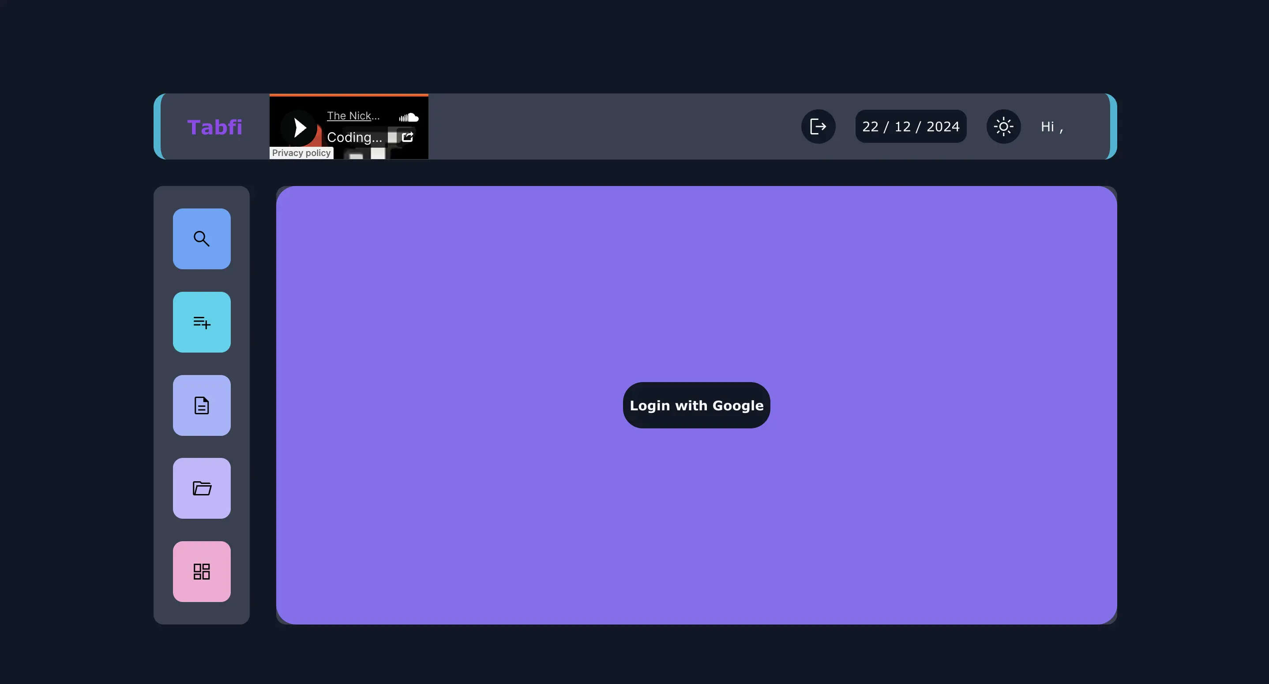Viewport: 1269px width, 684px height.
Task: Select the pink dashboard grid icon
Action: tap(202, 572)
